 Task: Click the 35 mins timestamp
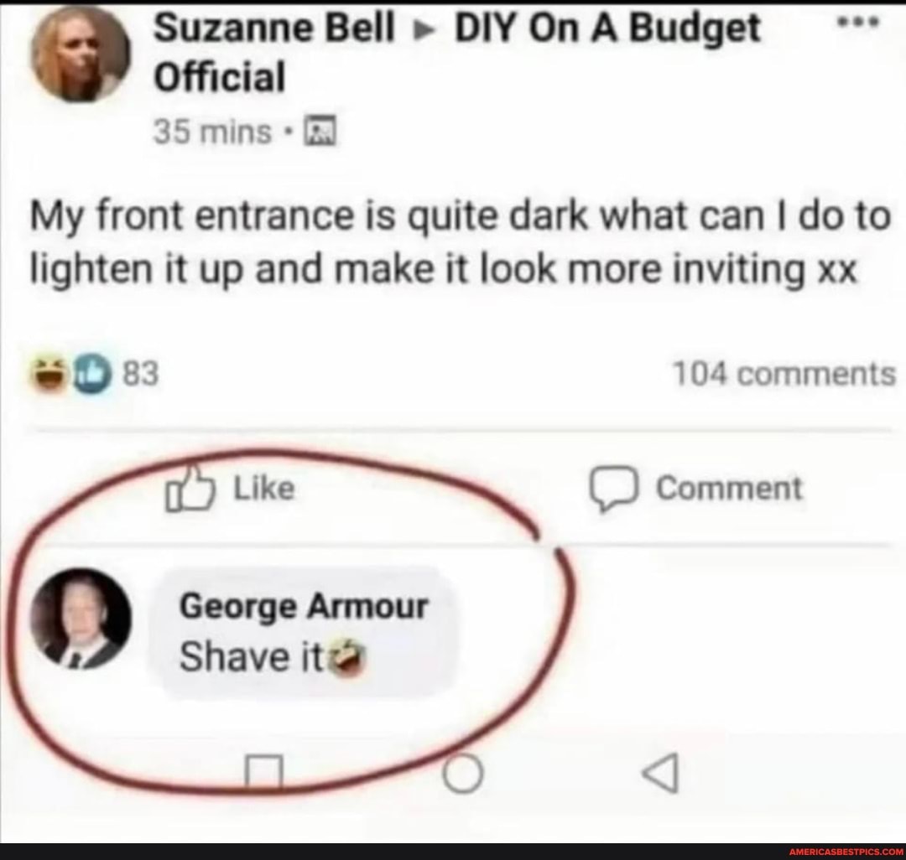pos(212,132)
